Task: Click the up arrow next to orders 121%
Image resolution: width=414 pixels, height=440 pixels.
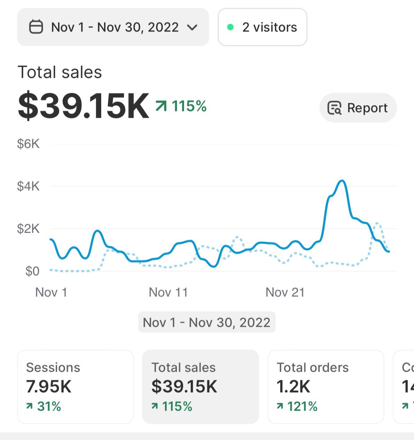Action: [x=280, y=406]
